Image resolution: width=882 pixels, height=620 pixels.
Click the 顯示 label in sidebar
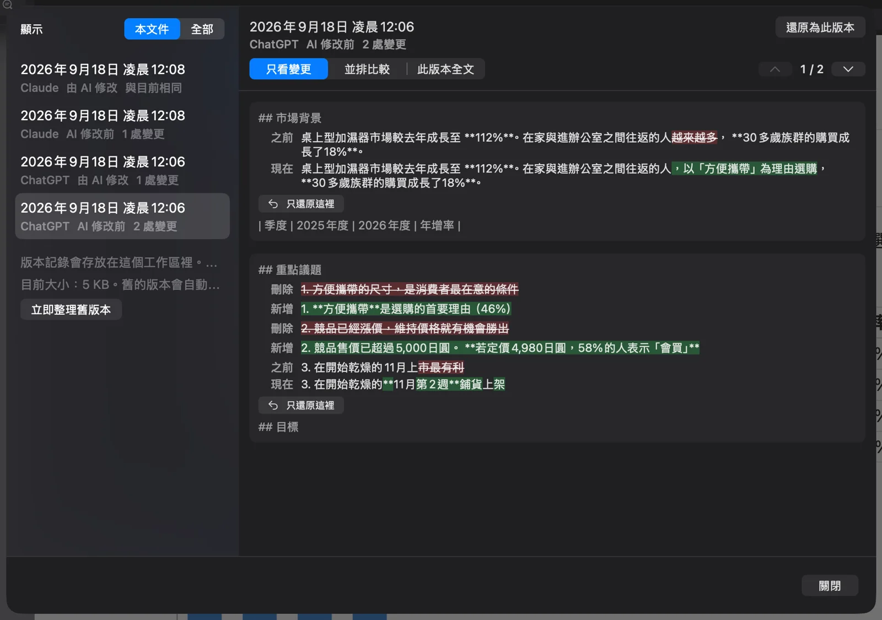(x=31, y=29)
